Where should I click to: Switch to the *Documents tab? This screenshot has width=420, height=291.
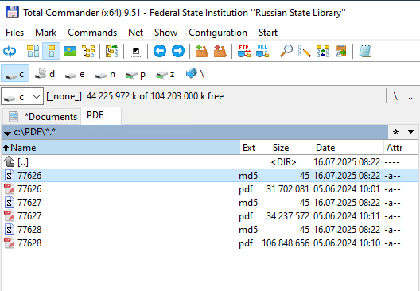click(43, 117)
